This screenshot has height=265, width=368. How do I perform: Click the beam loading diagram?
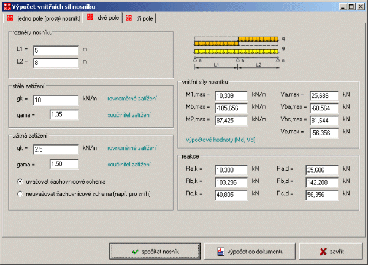tap(239, 53)
